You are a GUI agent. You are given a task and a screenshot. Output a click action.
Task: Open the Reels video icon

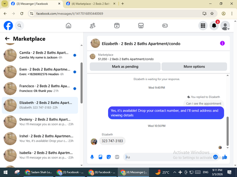pyautogui.click(x=117, y=26)
